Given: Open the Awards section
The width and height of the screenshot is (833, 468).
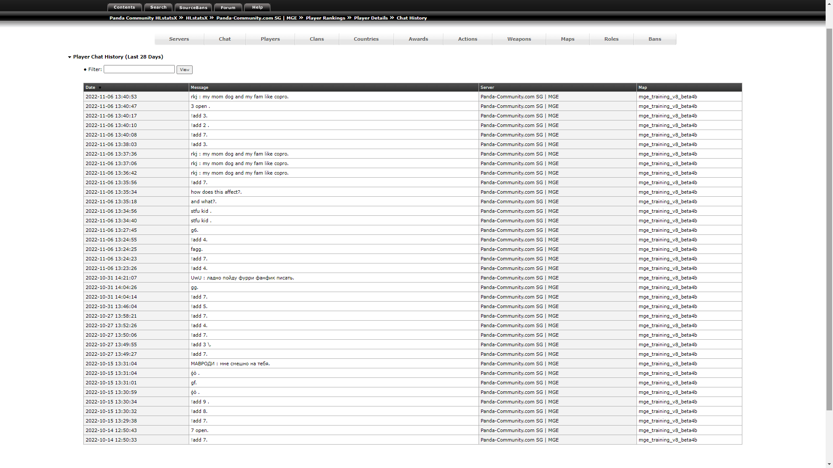Looking at the screenshot, I should click(418, 39).
